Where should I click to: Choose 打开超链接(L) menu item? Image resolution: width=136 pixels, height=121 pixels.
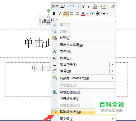(84, 99)
